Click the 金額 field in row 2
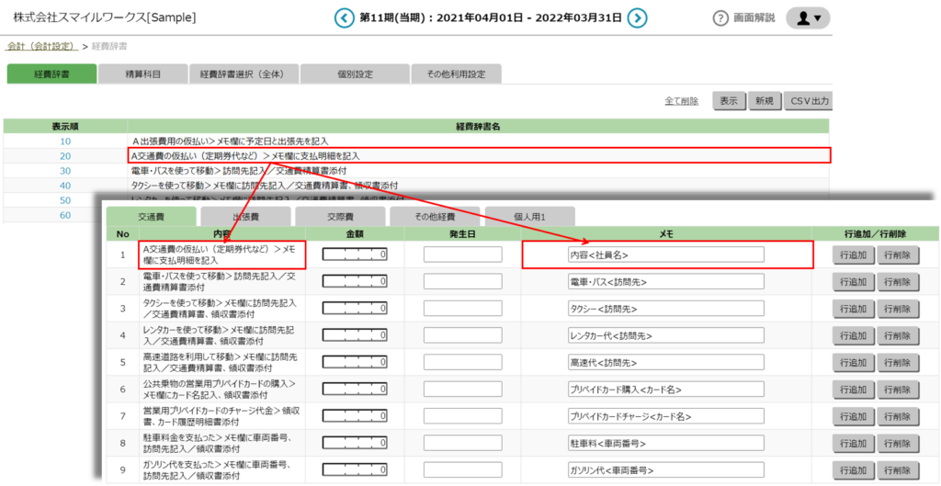Screen dimensions: 941x486 click(x=355, y=281)
